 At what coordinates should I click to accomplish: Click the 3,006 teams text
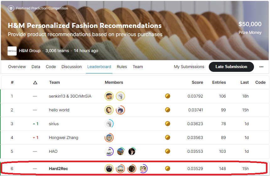(57, 51)
